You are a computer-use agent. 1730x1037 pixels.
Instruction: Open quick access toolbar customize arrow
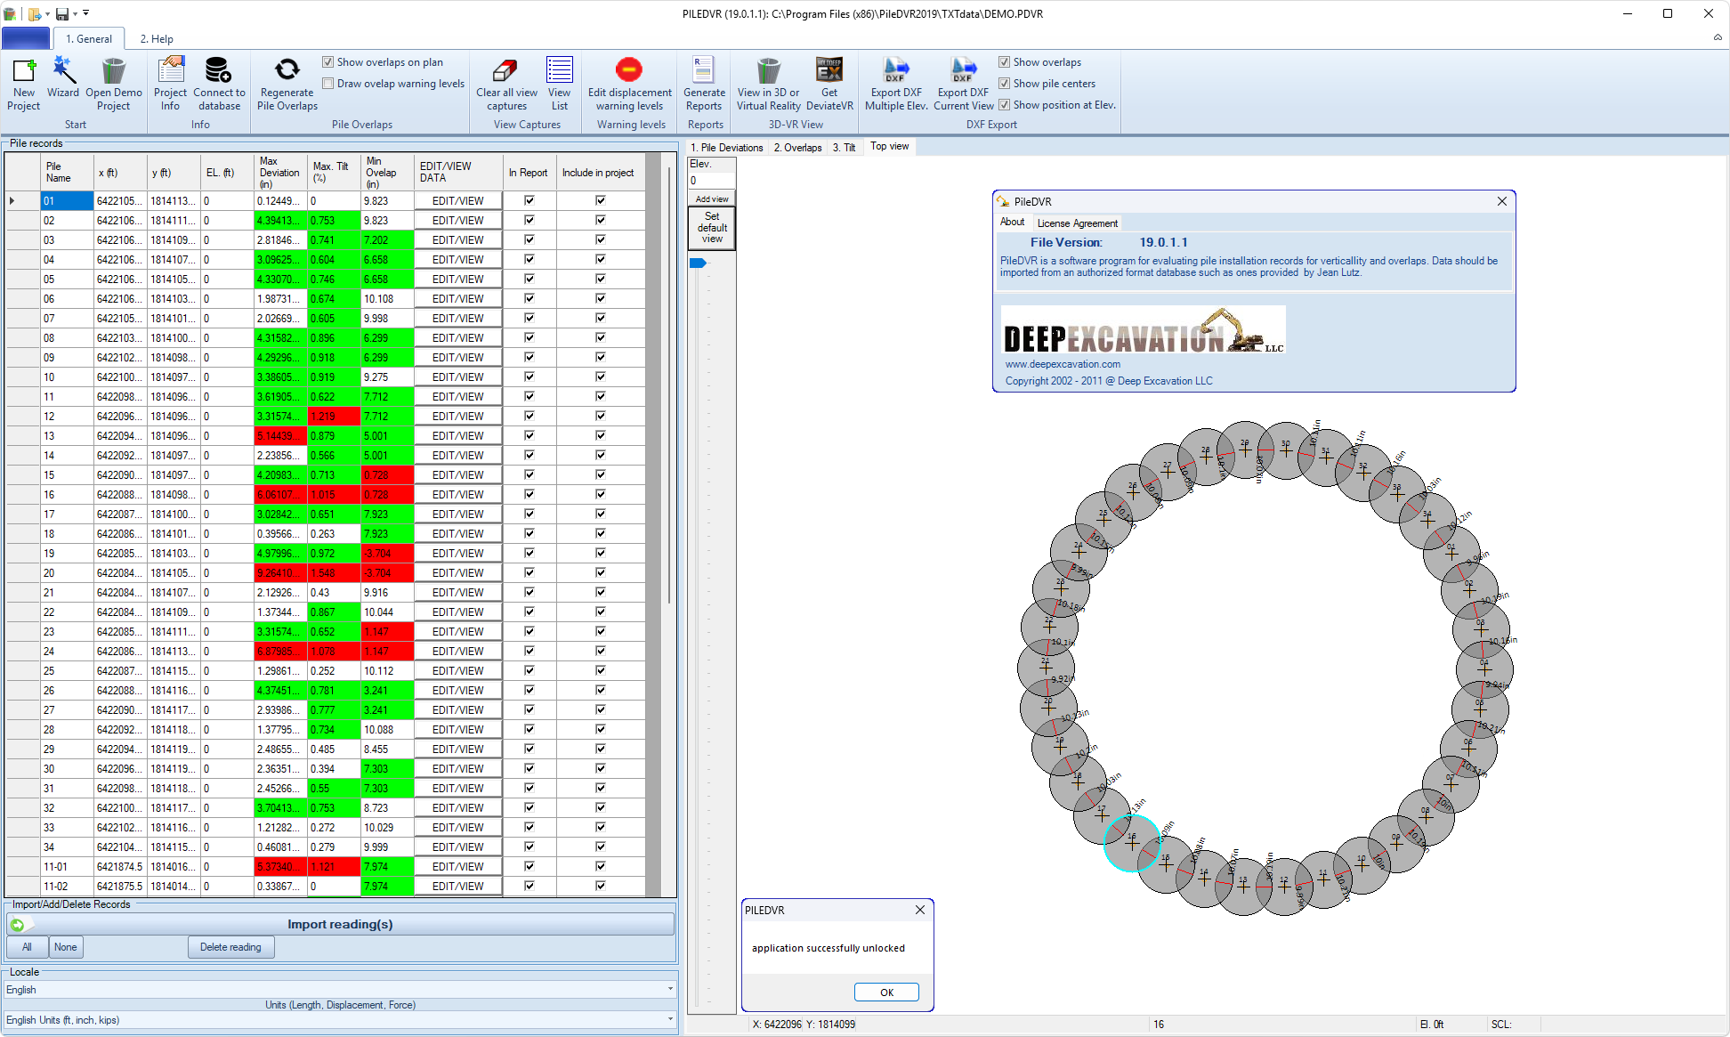point(86,13)
